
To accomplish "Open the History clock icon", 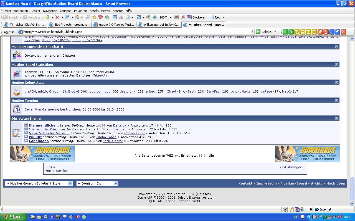I will [107, 17].
